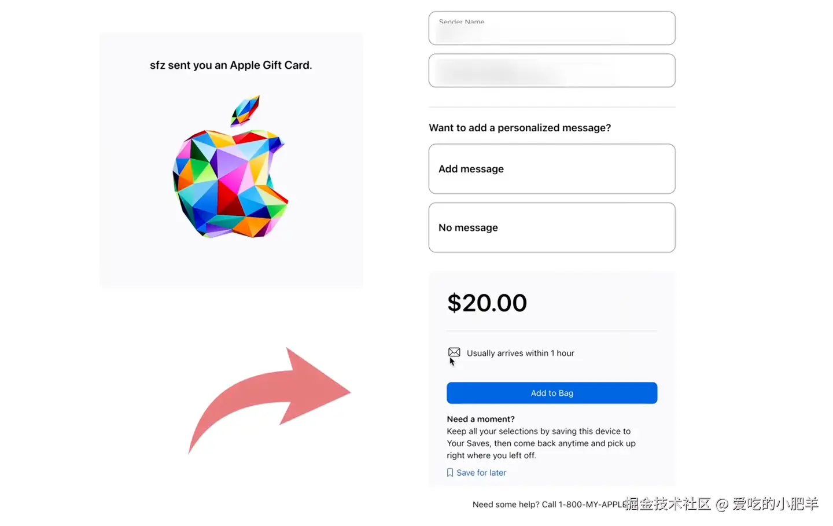Click the $20.00 price amount
This screenshot has width=833, height=526.
487,303
